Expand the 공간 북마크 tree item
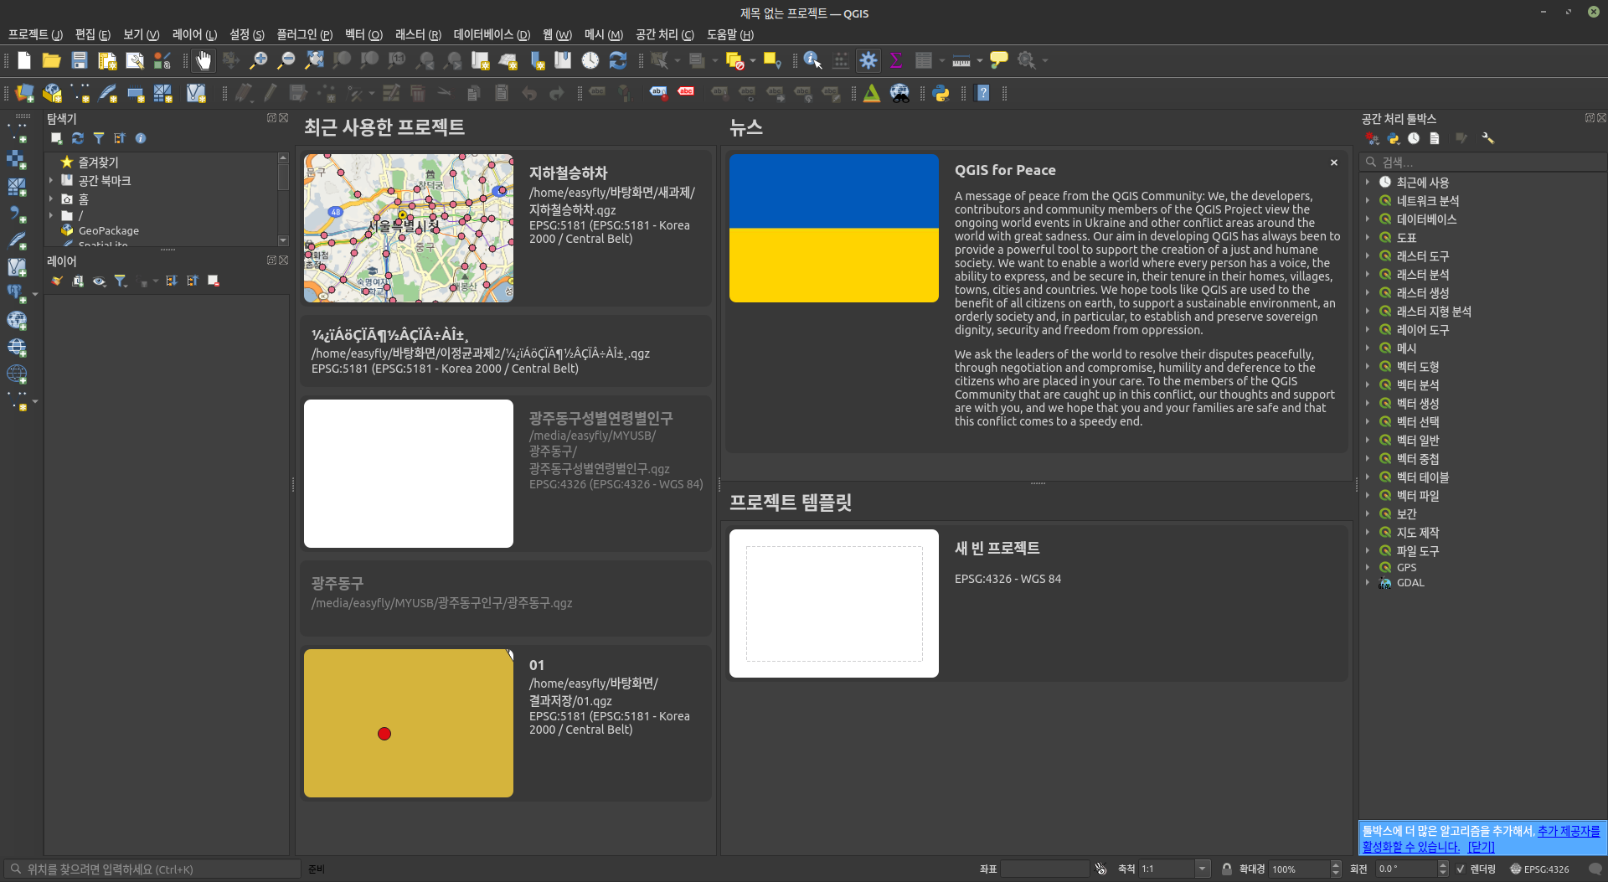 pyautogui.click(x=51, y=180)
